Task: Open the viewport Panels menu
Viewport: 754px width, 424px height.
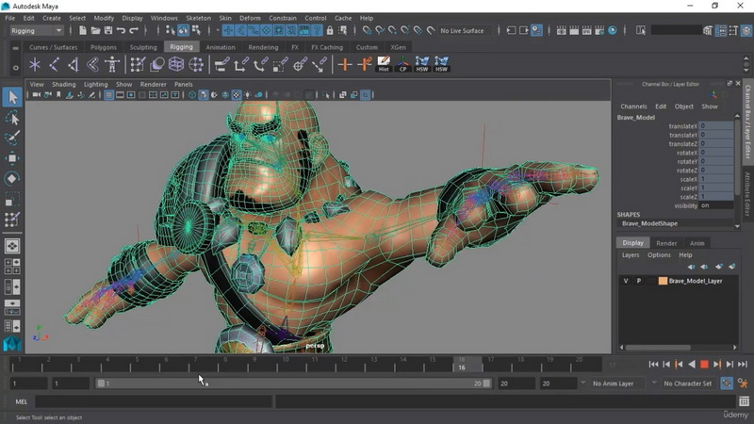Action: pos(183,84)
